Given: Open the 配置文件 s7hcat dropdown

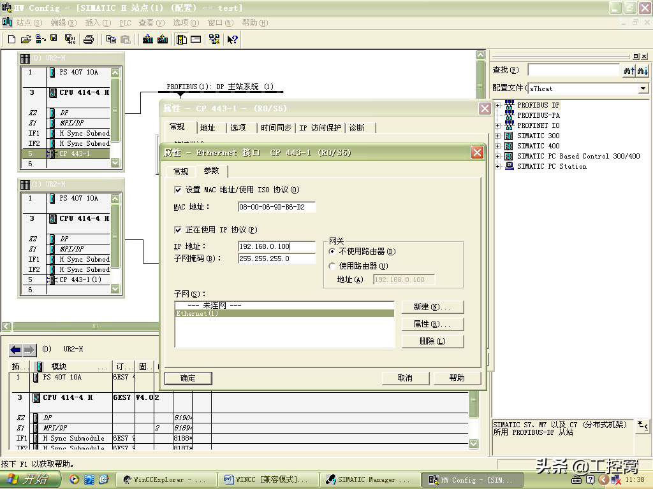Looking at the screenshot, I should click(x=643, y=89).
